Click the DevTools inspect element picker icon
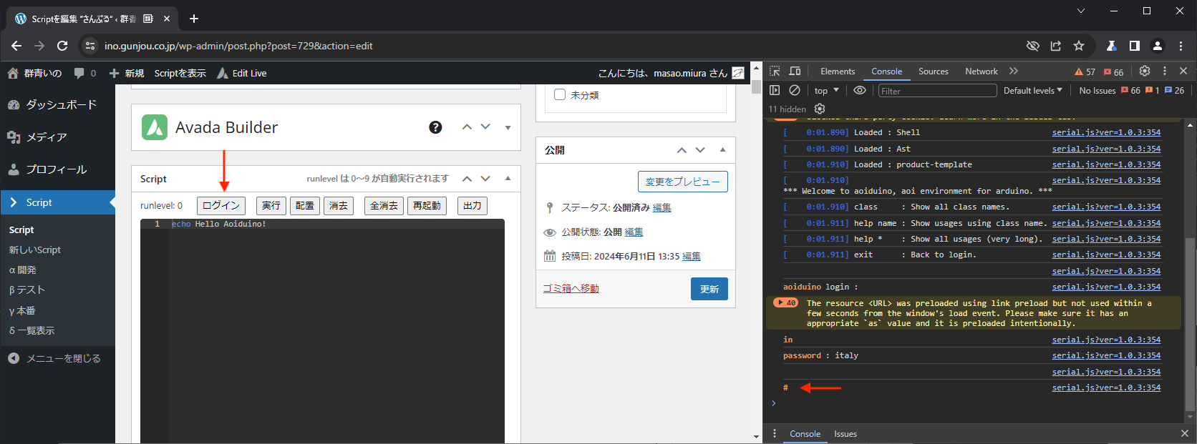1197x444 pixels. pos(775,71)
